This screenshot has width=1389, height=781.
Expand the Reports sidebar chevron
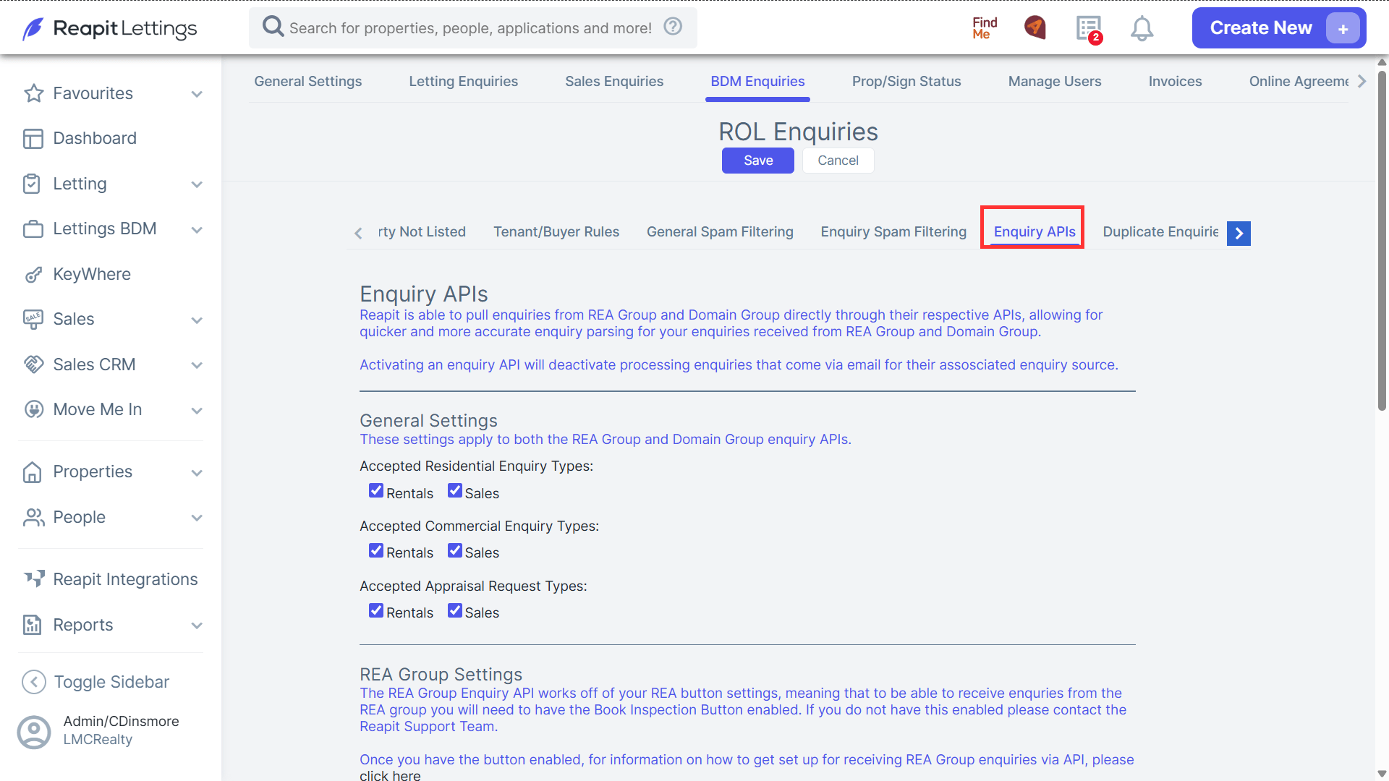[x=197, y=626]
